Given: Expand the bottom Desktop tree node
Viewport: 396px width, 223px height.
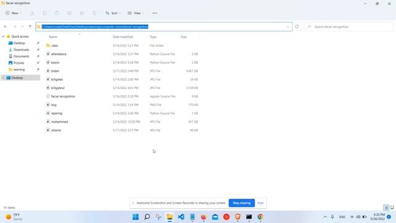Looking at the screenshot, I should click(x=3, y=78).
